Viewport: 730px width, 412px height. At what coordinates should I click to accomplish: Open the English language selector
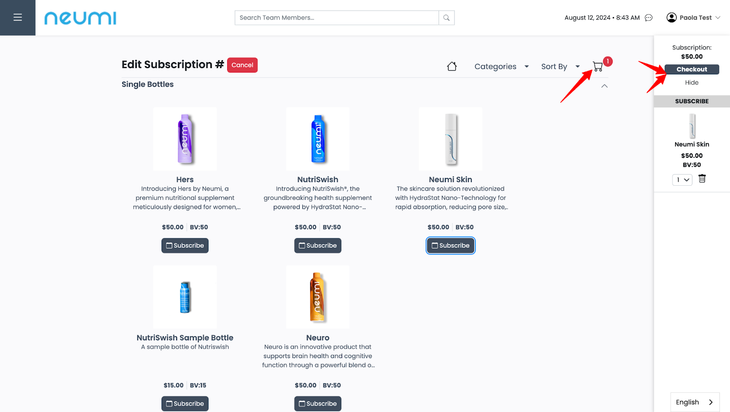click(x=694, y=402)
